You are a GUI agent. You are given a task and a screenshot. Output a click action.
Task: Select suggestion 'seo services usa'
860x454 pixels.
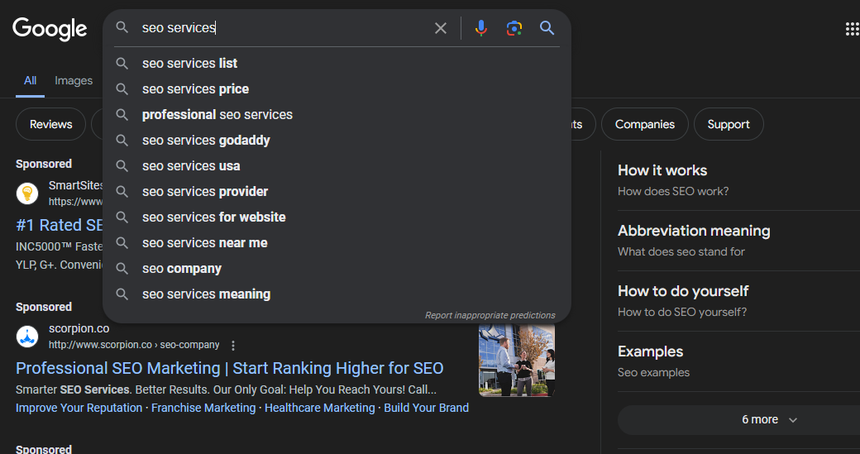(x=337, y=165)
